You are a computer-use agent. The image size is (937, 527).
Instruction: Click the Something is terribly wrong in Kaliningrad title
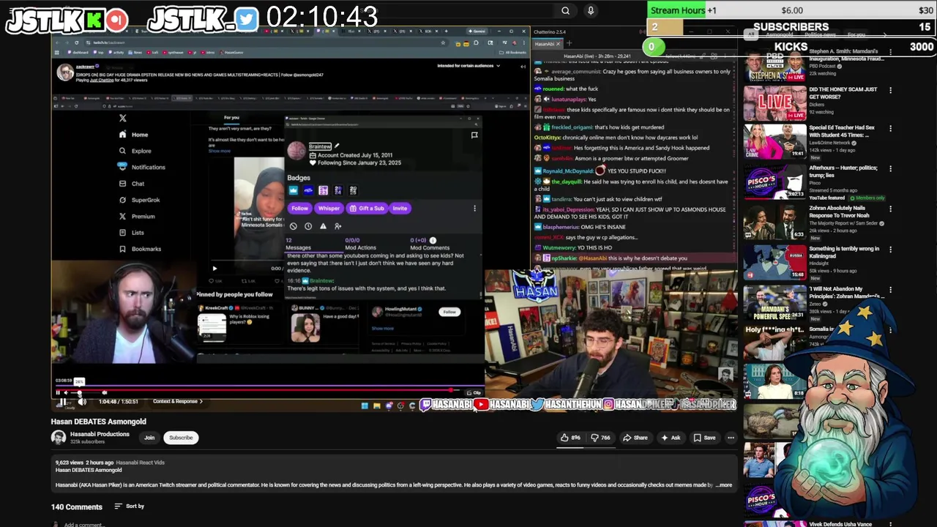(844, 252)
